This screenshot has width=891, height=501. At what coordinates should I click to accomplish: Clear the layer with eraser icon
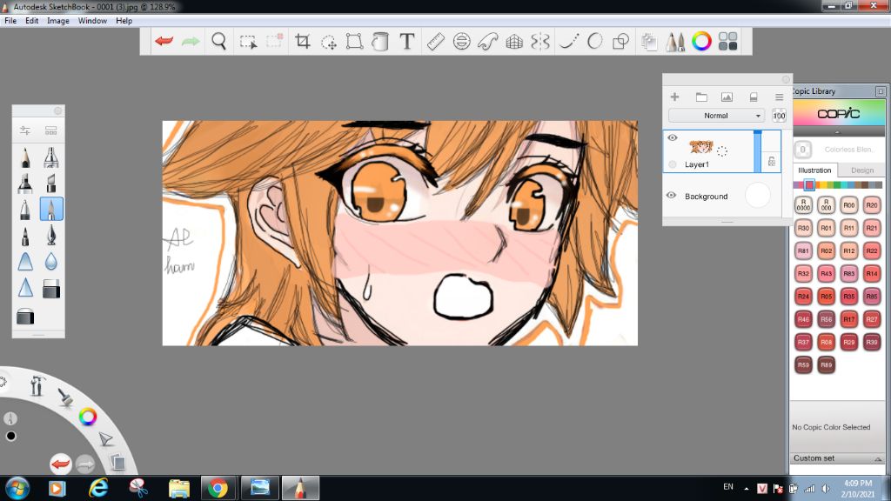(754, 97)
